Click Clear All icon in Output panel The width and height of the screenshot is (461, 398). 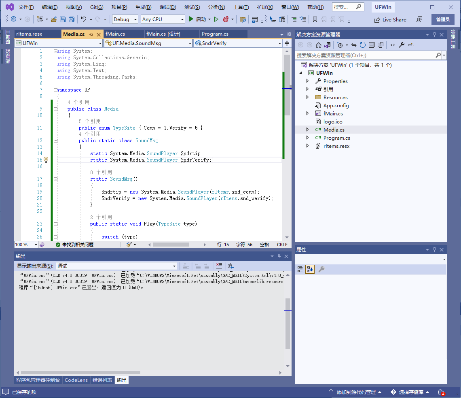[219, 266]
